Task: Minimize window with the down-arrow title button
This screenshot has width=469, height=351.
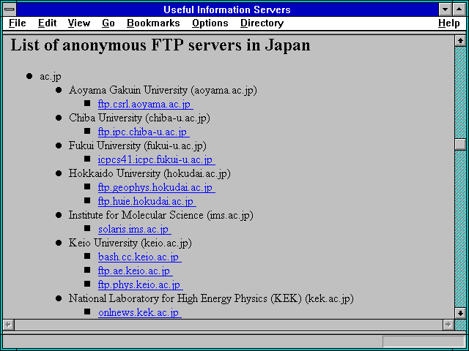Action: (x=445, y=10)
